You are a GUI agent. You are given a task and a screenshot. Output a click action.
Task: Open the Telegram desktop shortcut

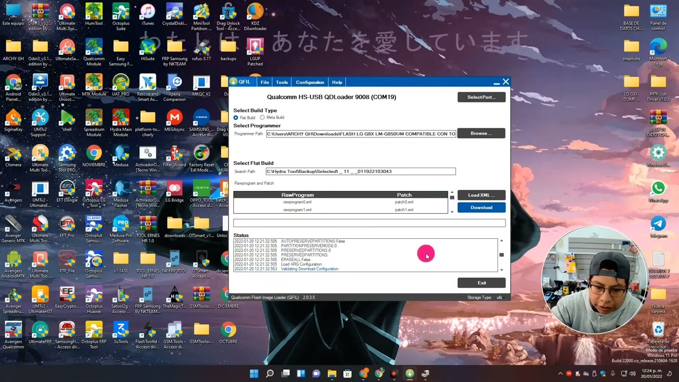tap(658, 227)
